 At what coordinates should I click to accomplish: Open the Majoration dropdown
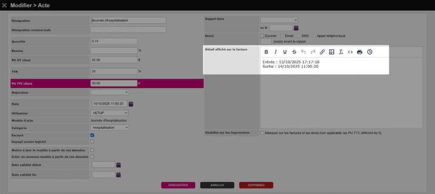tap(110, 92)
